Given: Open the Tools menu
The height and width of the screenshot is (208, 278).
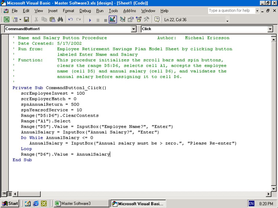Looking at the screenshot, I should coord(113,11).
